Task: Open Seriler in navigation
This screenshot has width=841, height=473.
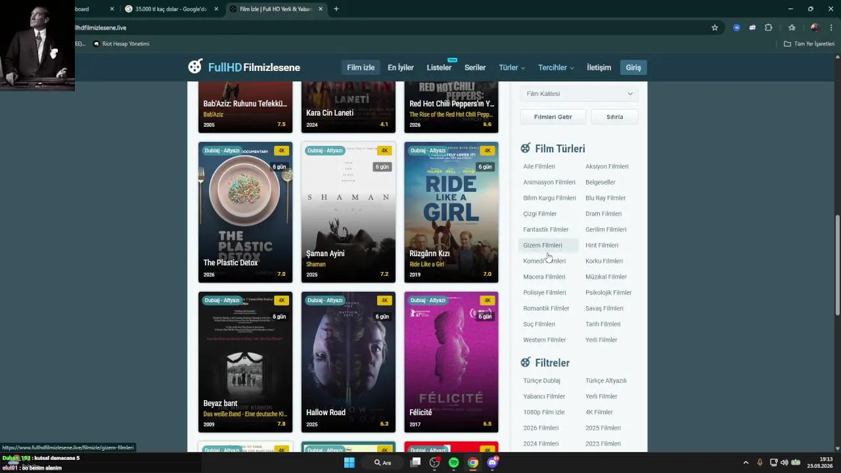Action: point(475,68)
